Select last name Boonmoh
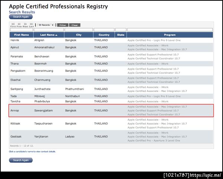223x179 pixels. 41,64
